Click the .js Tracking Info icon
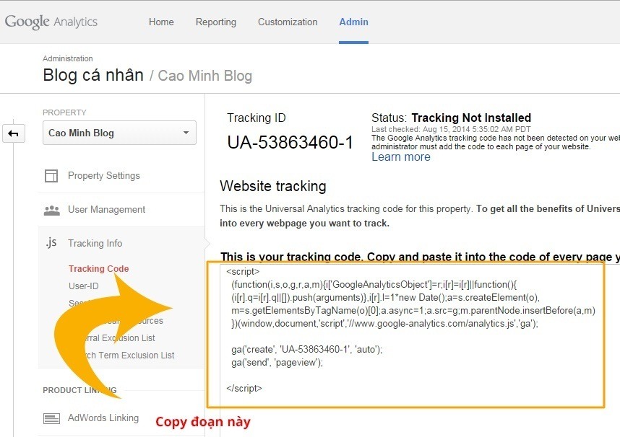 tap(51, 242)
